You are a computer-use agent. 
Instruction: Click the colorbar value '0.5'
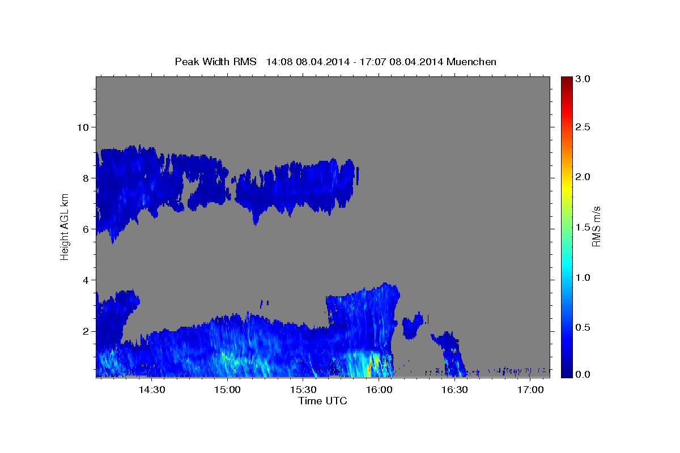pos(583,327)
